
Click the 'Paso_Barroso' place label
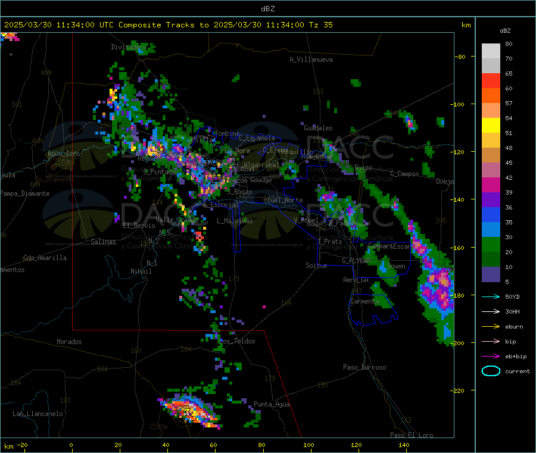click(x=364, y=367)
